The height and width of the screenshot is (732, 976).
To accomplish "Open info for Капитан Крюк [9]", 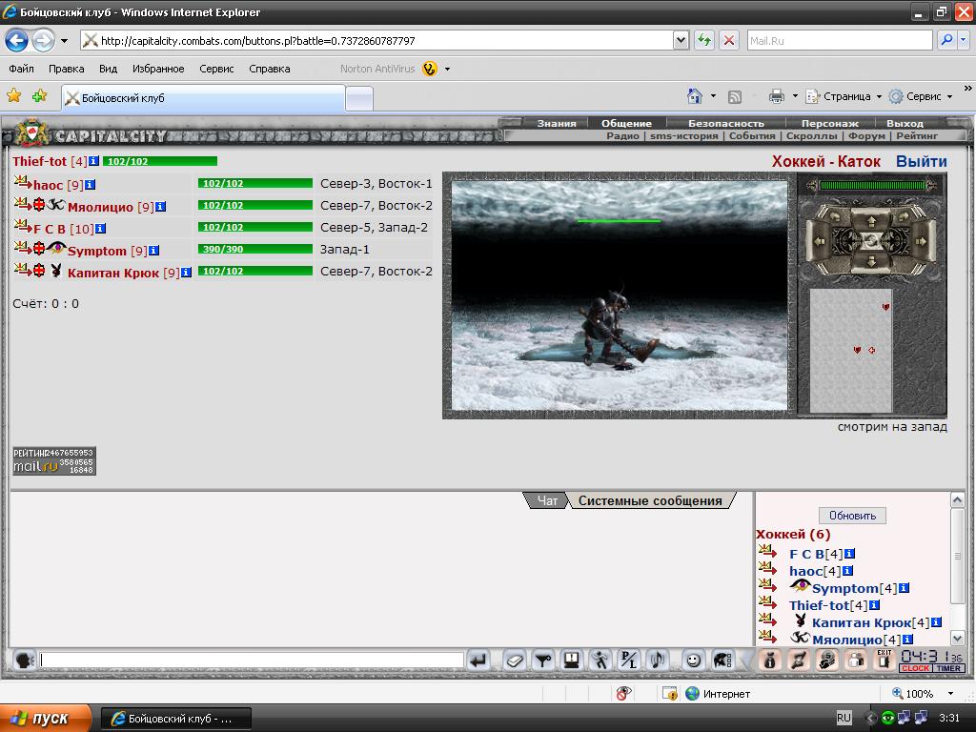I will (186, 273).
